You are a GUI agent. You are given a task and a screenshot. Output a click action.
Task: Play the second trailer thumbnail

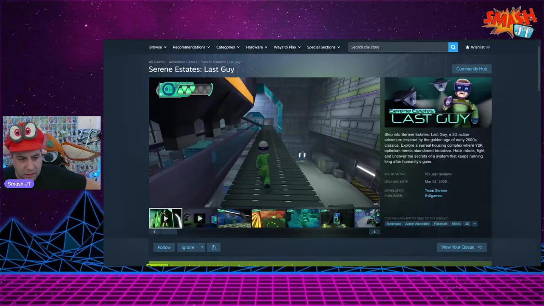[200, 218]
